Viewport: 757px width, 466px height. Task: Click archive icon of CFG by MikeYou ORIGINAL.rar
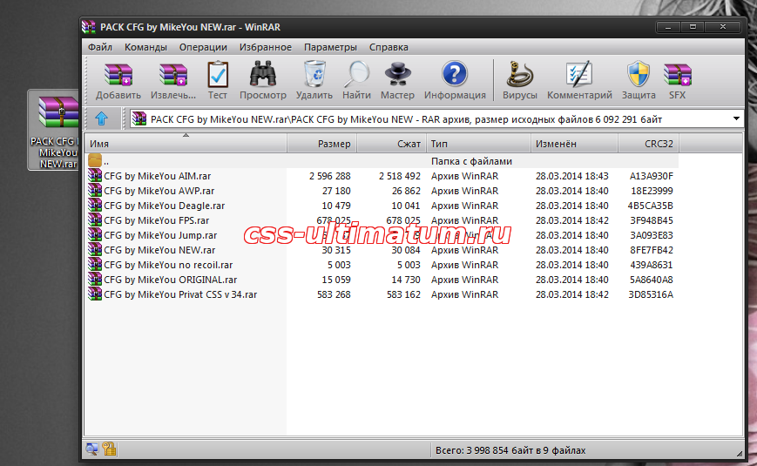point(95,280)
